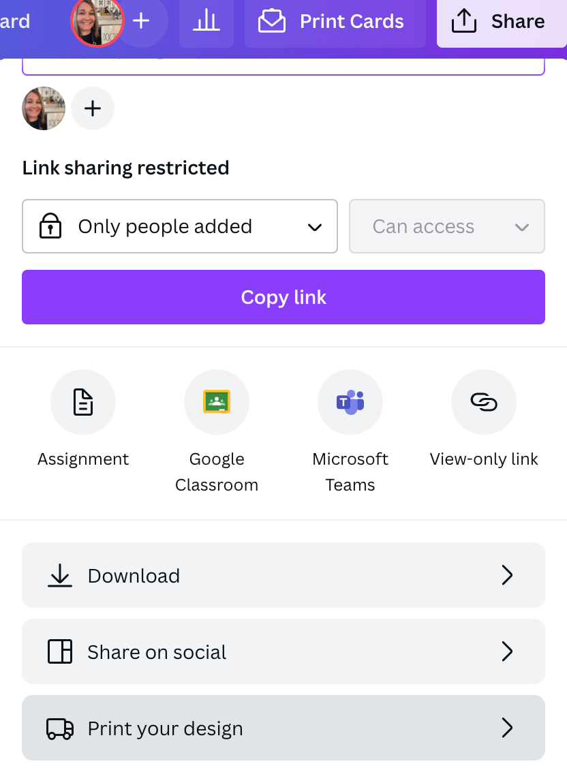
Task: Open the Assignment share option
Action: tap(83, 402)
